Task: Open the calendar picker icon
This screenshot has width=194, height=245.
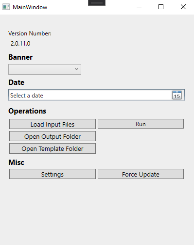Action: click(x=177, y=95)
